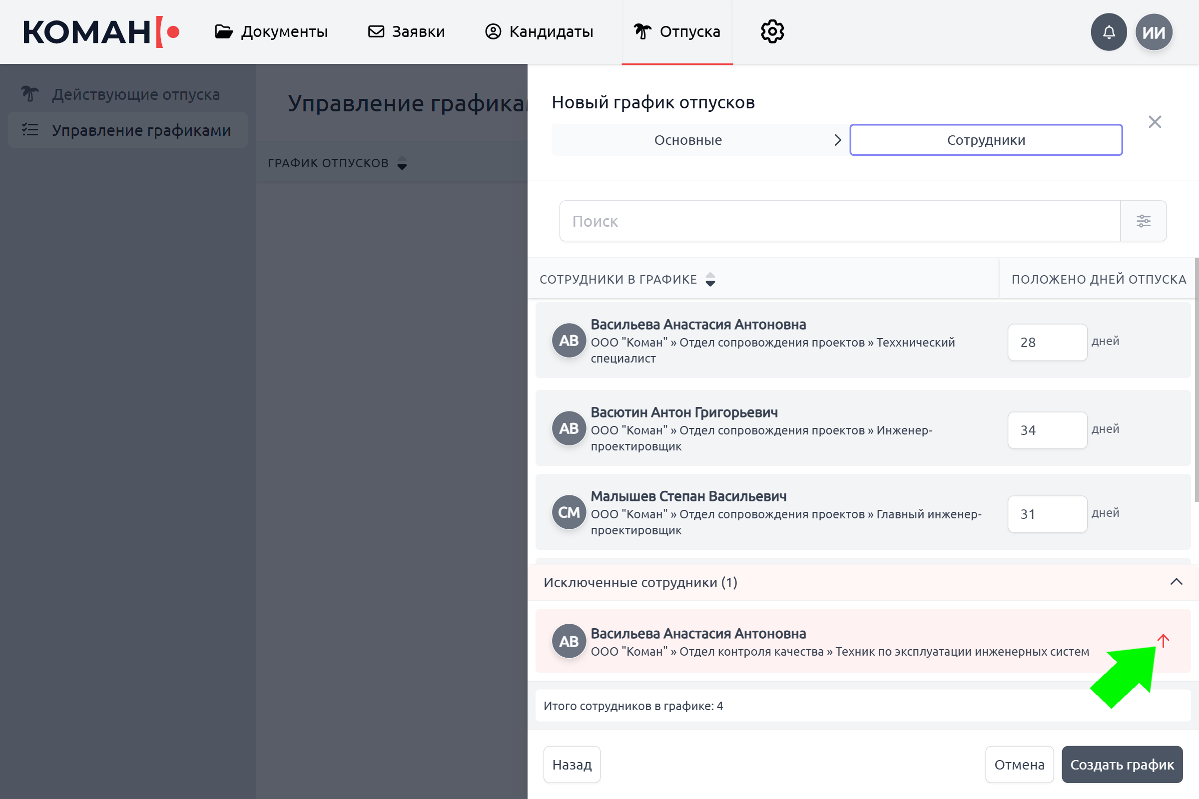This screenshot has height=799, width=1199.
Task: Click the Создать график button
Action: (x=1122, y=765)
